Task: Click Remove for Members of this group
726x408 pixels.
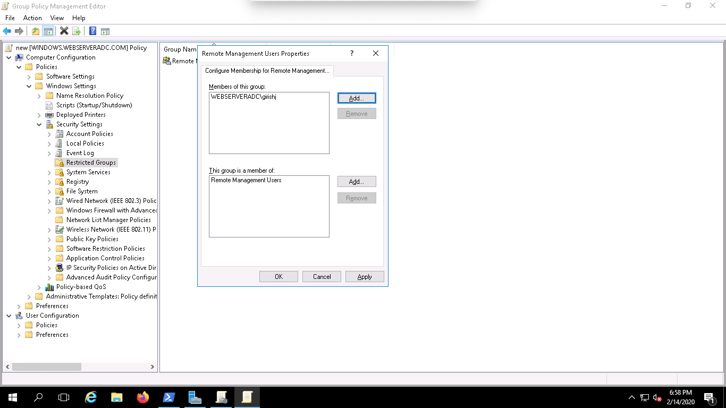Action: (x=357, y=114)
